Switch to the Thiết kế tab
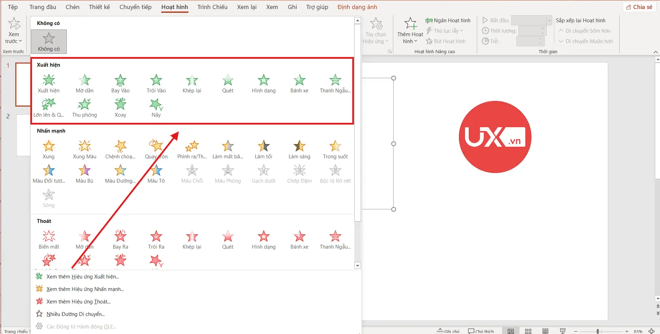This screenshot has width=660, height=334. coord(99,7)
